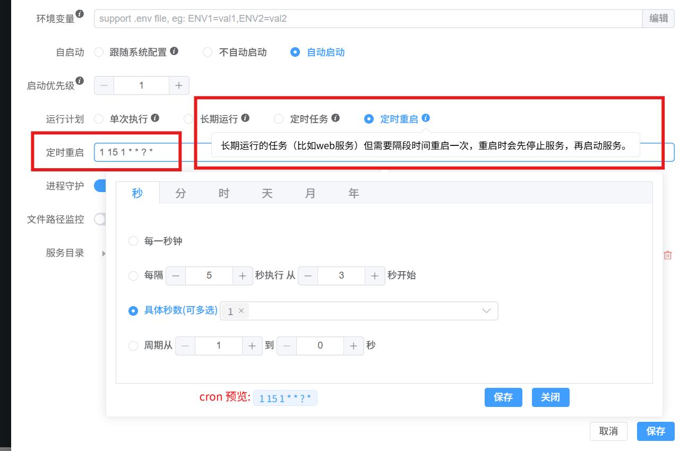The width and height of the screenshot is (688, 451).
Task: Remove the selected second tag 1
Action: tap(241, 311)
